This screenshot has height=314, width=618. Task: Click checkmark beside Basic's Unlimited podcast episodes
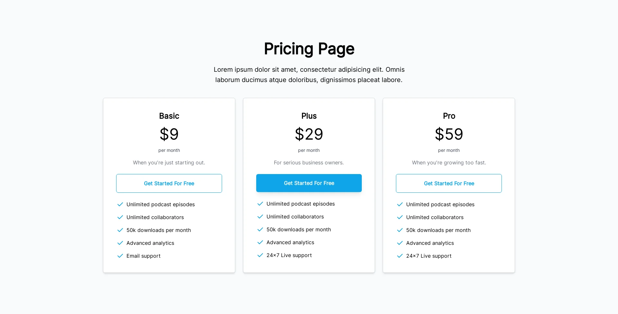[x=120, y=204]
